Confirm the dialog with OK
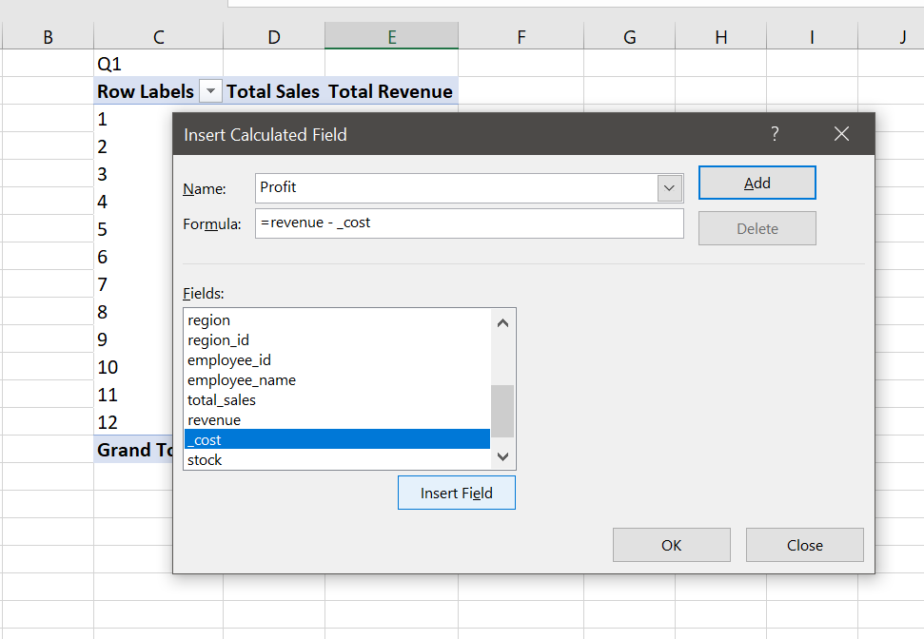This screenshot has height=639, width=924. tap(671, 545)
